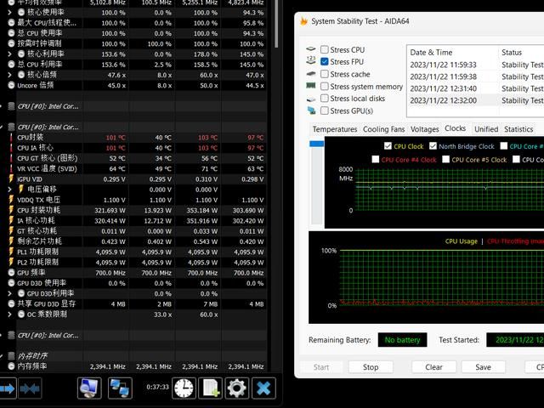Image resolution: width=544 pixels, height=408 pixels.
Task: Select the log row 2023/11/22 12:32:00
Action: [475, 100]
